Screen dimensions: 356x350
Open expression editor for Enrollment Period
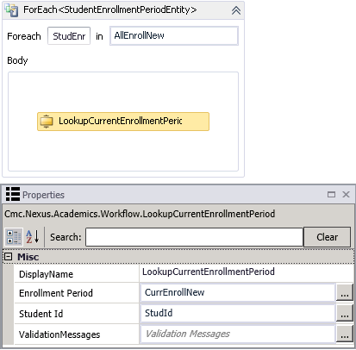tap(345, 293)
